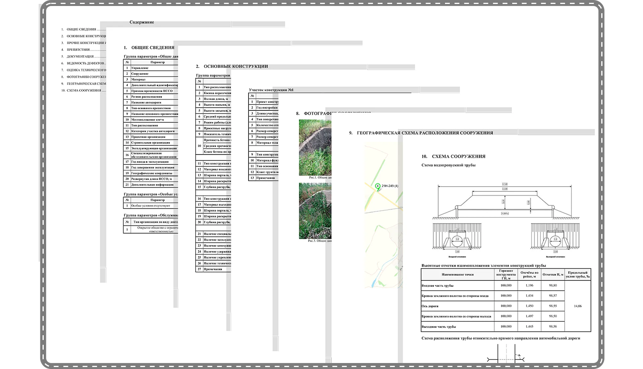Select heading 10. СХЕМА СООРУЖЕНИЯ
643x369 pixels.
click(453, 156)
